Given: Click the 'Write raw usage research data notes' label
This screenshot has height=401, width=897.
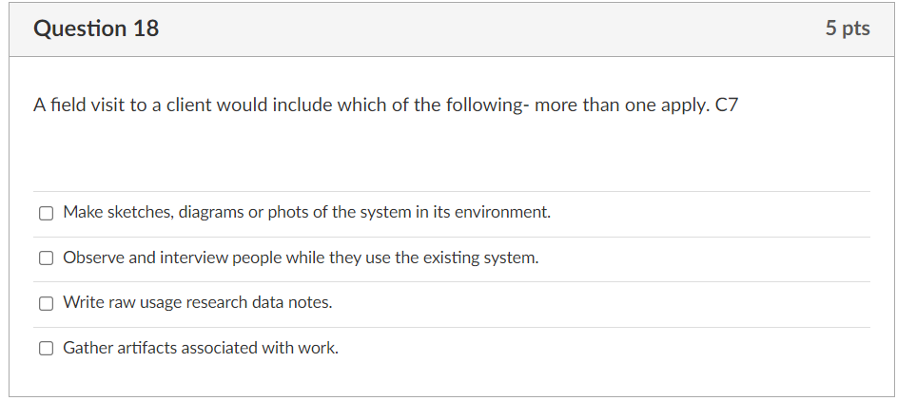Looking at the screenshot, I should (197, 302).
